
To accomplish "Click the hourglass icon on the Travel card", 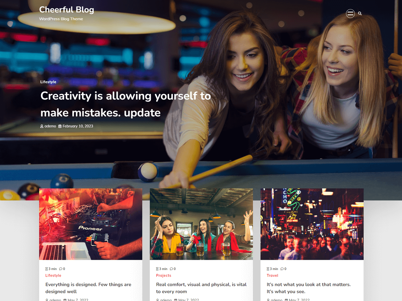I will [x=268, y=269].
